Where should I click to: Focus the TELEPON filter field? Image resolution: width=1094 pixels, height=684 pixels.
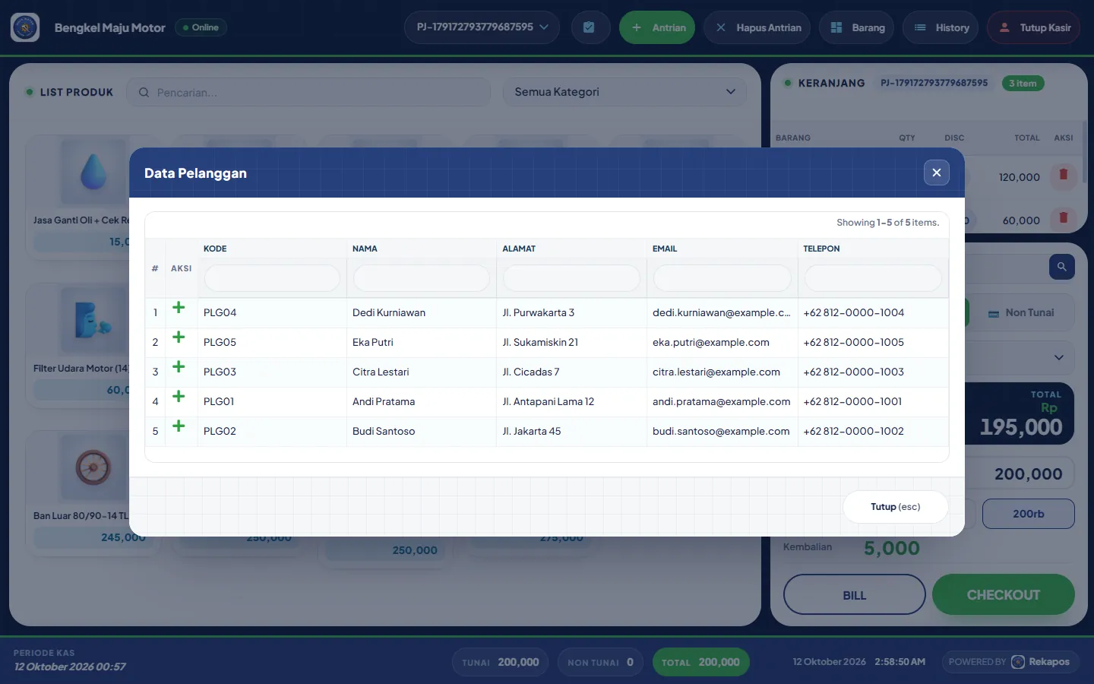[873, 278]
